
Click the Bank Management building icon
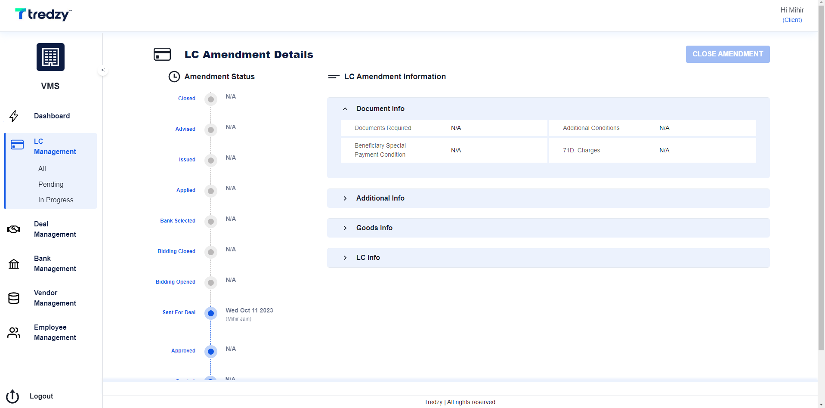(14, 264)
